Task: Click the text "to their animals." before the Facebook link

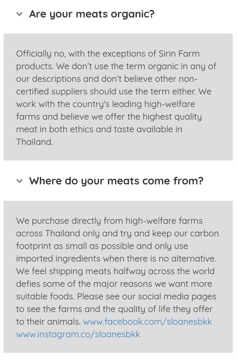Action: (x=48, y=322)
